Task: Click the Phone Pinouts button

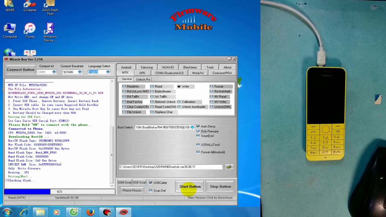Action: pos(132,190)
